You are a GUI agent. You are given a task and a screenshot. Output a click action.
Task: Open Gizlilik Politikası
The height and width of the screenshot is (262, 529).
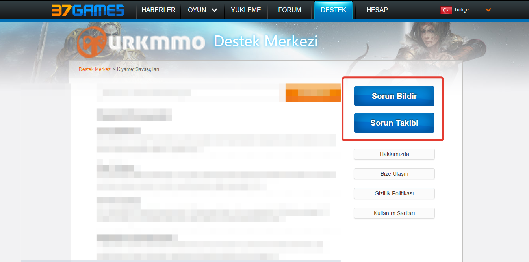394,193
